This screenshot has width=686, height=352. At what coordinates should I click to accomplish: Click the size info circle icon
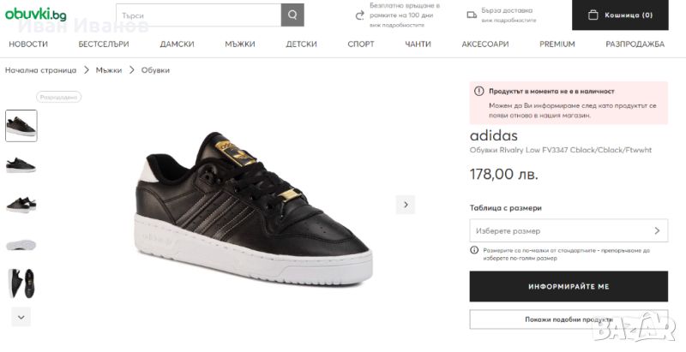pyautogui.click(x=474, y=250)
